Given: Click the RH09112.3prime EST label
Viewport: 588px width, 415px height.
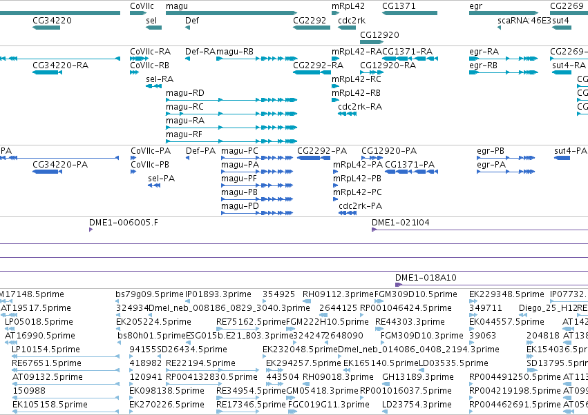Looking at the screenshot, I should coord(339,294).
